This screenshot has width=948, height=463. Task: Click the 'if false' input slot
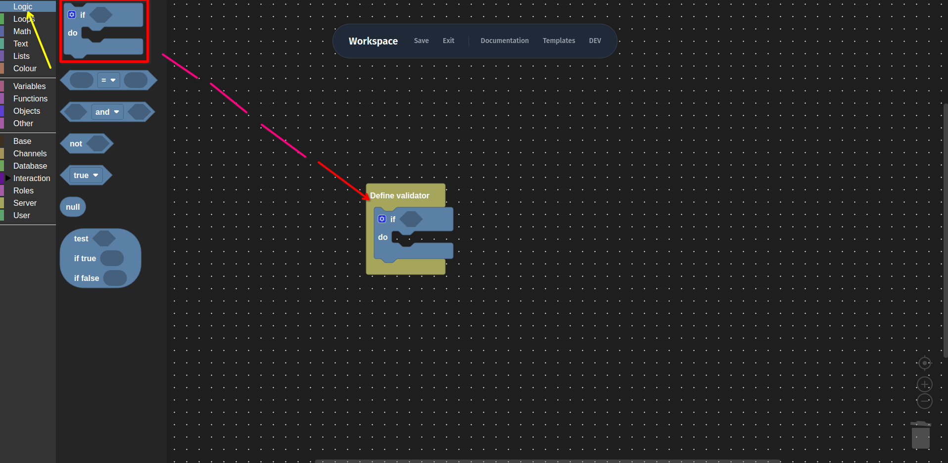pos(115,278)
